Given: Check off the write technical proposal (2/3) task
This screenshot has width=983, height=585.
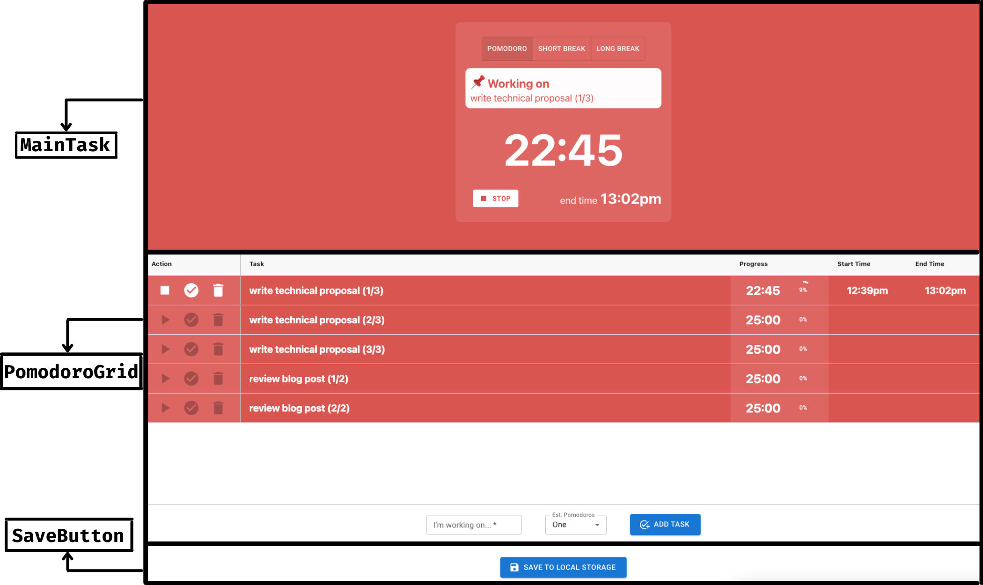Looking at the screenshot, I should click(191, 320).
